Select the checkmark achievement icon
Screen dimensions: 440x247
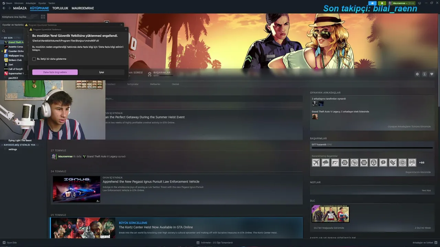click(x=393, y=163)
